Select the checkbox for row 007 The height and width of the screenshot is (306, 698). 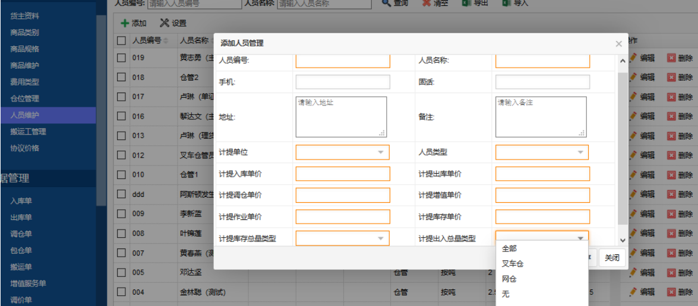point(121,253)
